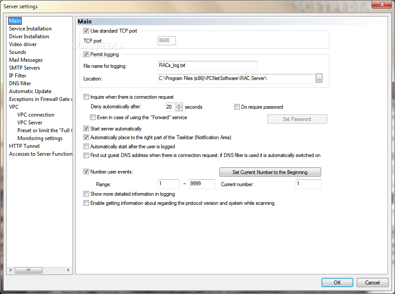Click the Set Password button
Viewport: 395px width, 294px height.
pos(297,119)
